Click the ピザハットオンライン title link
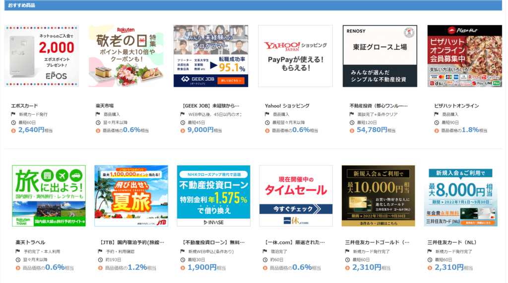Screen dimensions: 508x283 click(456, 106)
